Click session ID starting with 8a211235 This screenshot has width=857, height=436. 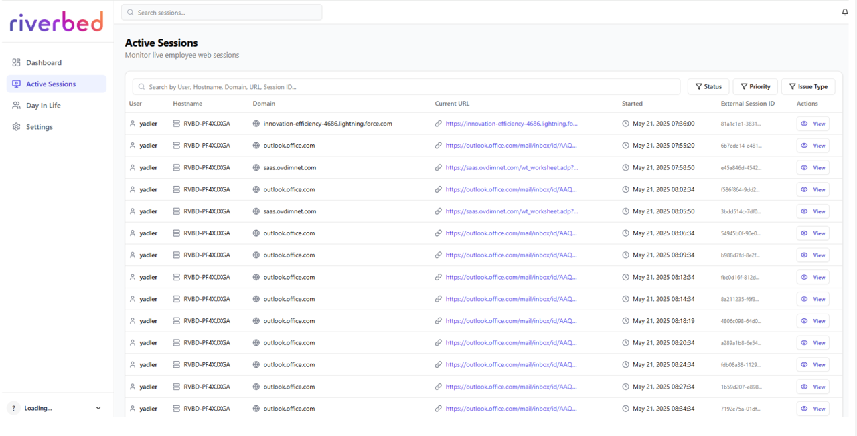[x=740, y=299]
